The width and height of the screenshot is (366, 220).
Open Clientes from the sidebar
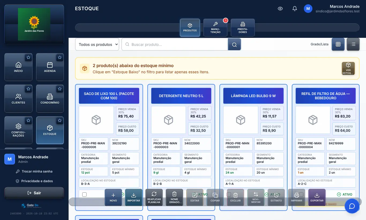18,99
